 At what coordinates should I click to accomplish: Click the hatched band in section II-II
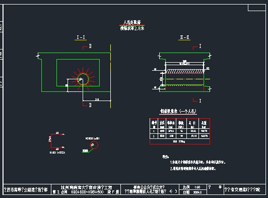185,71
